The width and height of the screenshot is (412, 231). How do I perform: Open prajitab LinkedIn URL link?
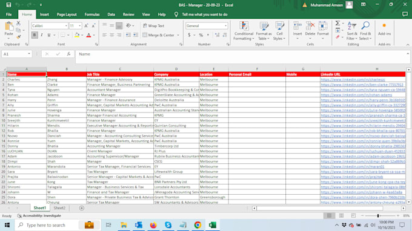click(x=352, y=177)
